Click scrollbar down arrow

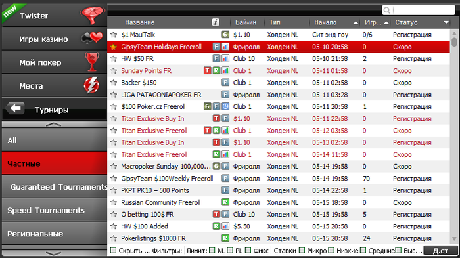tap(454, 239)
